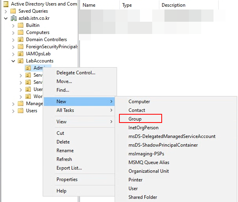Choose Cut from context menu
238x202 pixels.
click(79, 133)
